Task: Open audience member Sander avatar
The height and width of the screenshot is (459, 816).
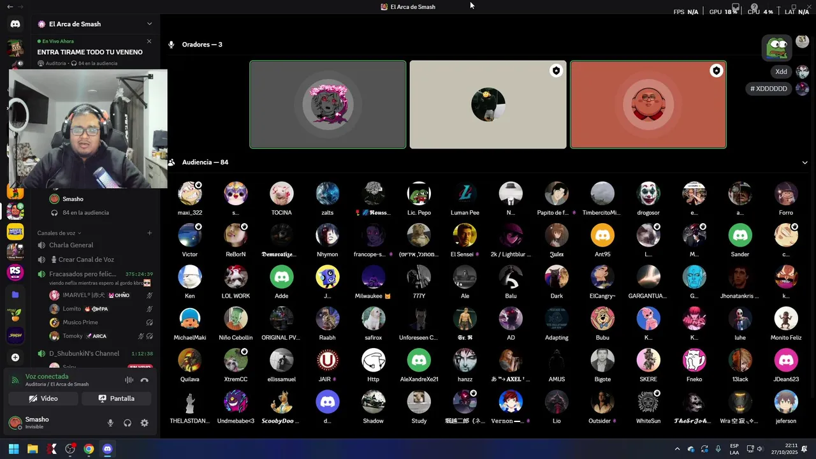Action: pos(740,235)
